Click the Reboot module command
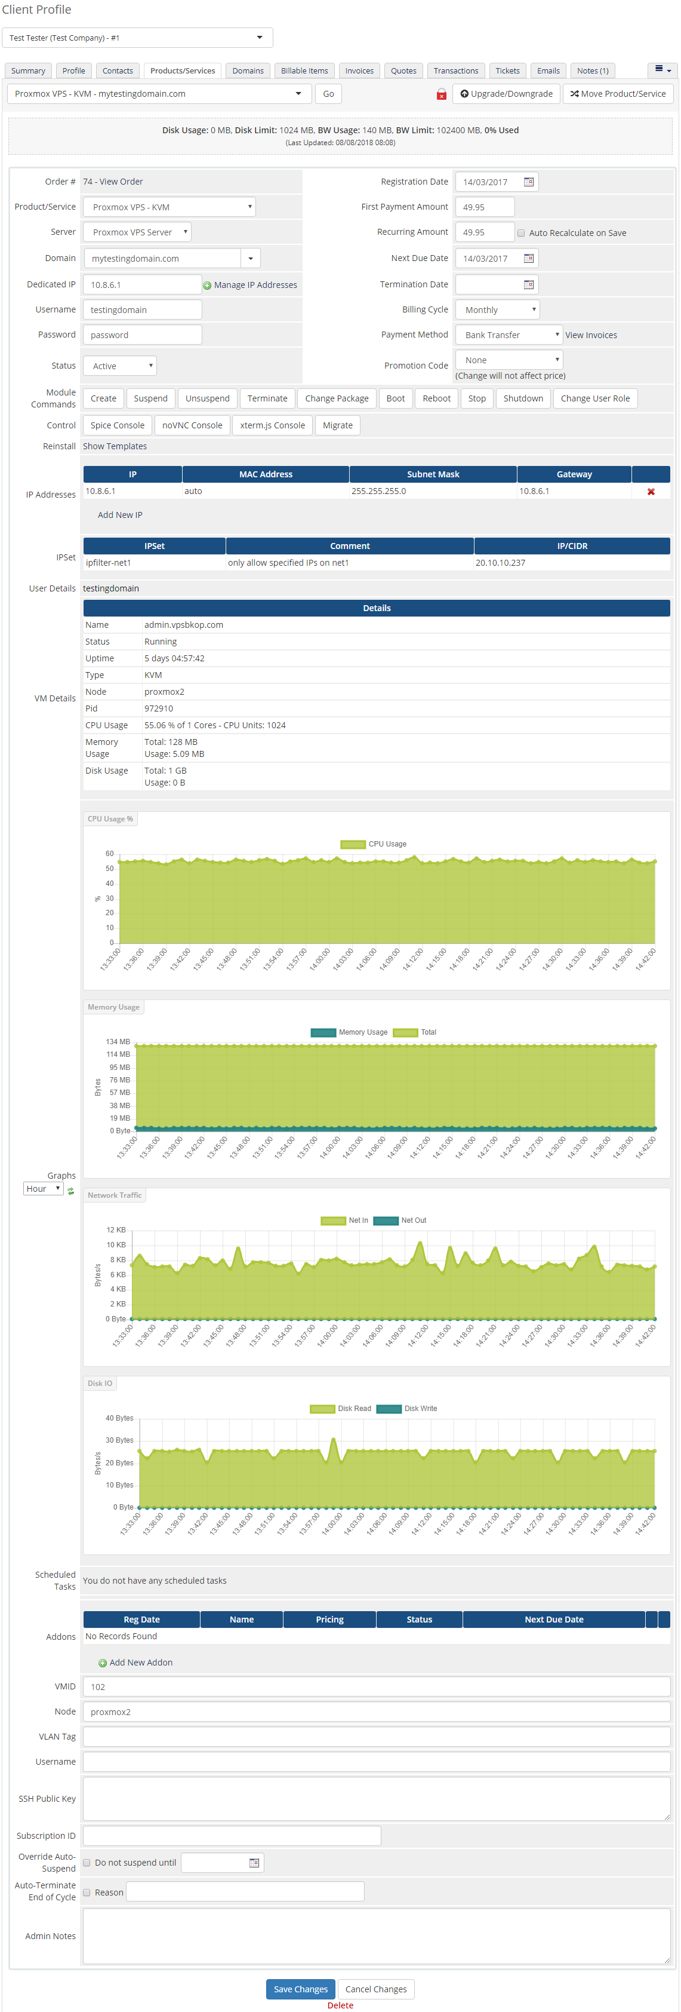The height and width of the screenshot is (2012, 681). pyautogui.click(x=437, y=398)
